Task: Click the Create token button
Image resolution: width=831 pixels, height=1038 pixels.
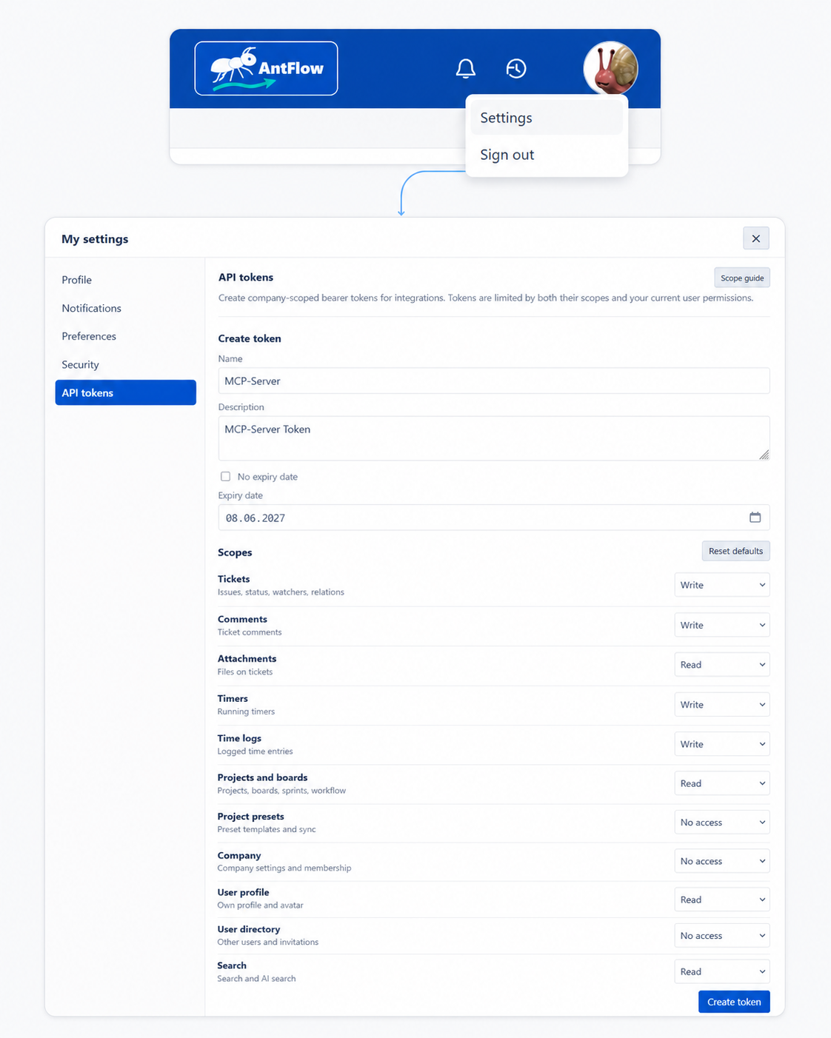Action: pyautogui.click(x=734, y=1002)
